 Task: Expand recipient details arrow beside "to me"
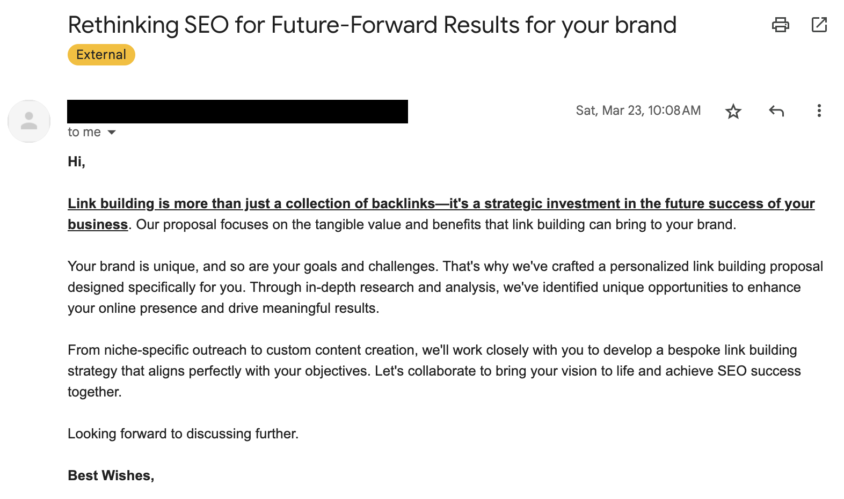(x=112, y=133)
